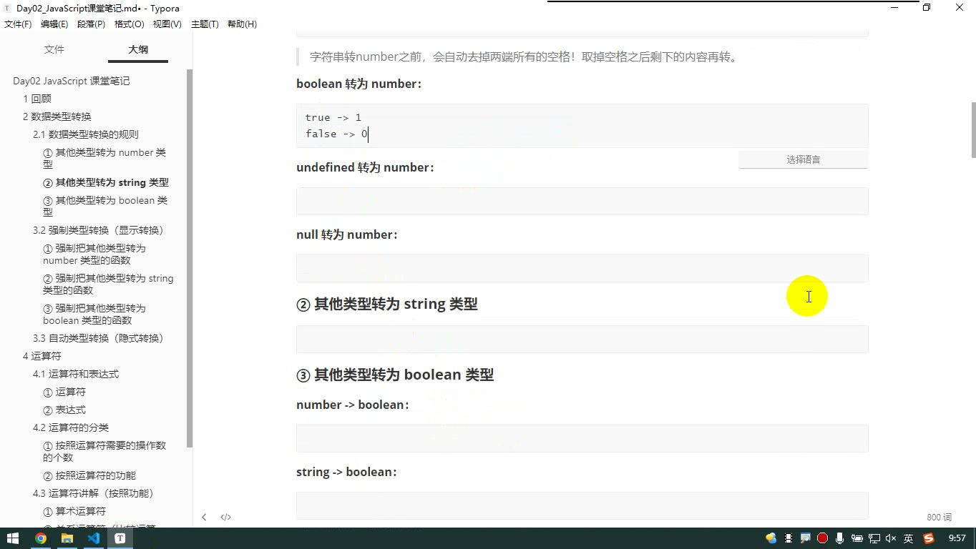
Task: Click the film strip tray icon
Action: (x=789, y=538)
